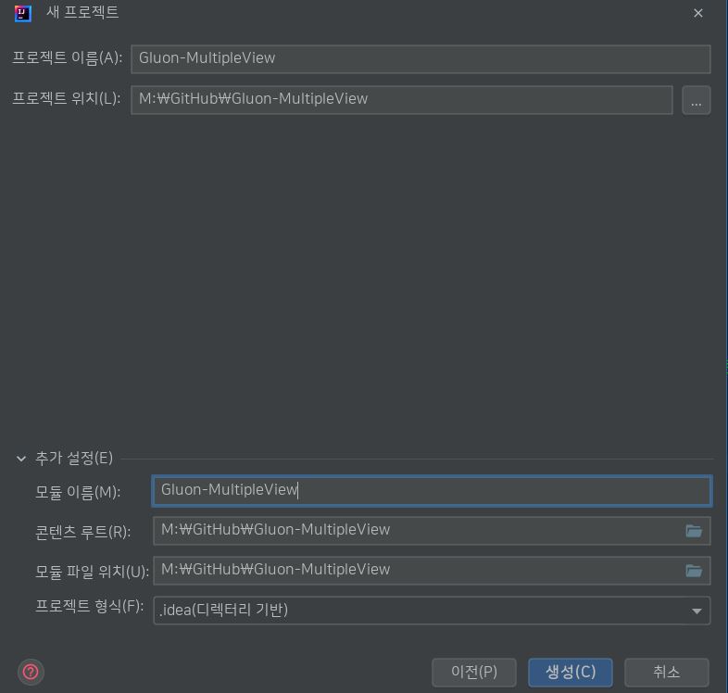Click the 모듈 이름(M) label
This screenshot has height=693, width=728.
click(x=78, y=492)
